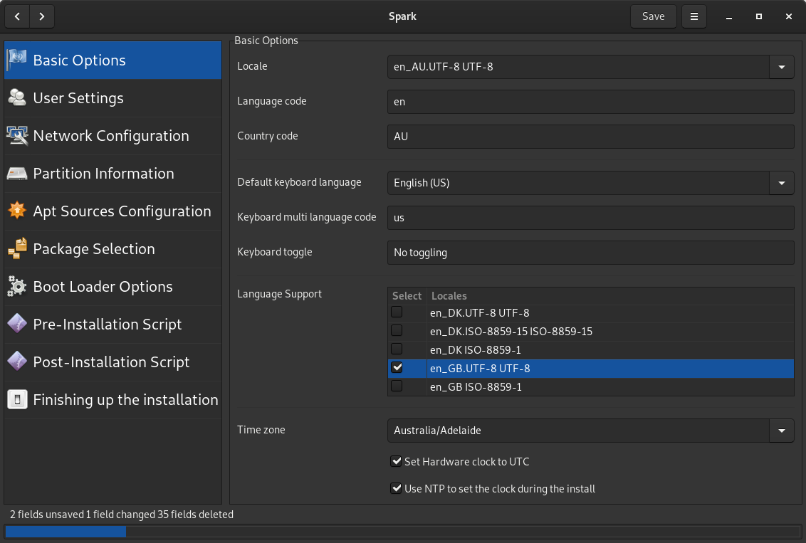The image size is (806, 543).
Task: Click the Package Selection boxes icon
Action: point(17,249)
